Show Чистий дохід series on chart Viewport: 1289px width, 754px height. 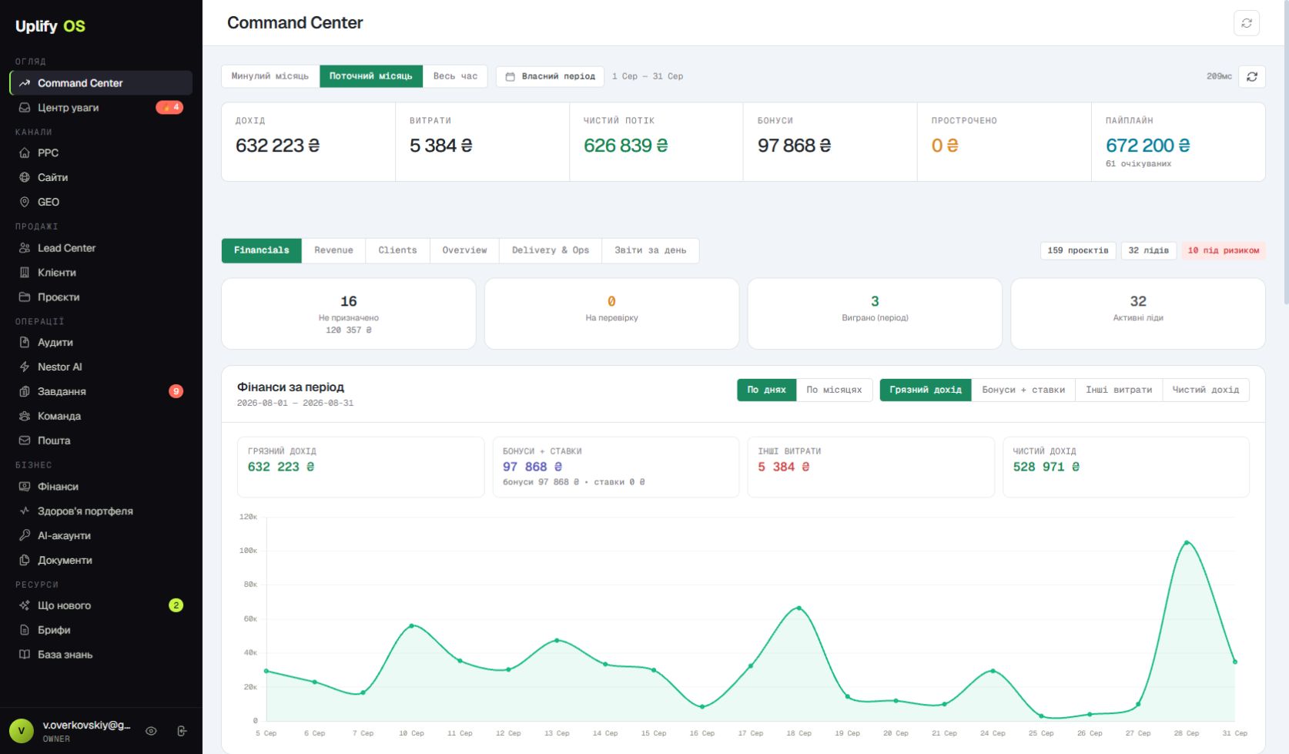coord(1206,390)
